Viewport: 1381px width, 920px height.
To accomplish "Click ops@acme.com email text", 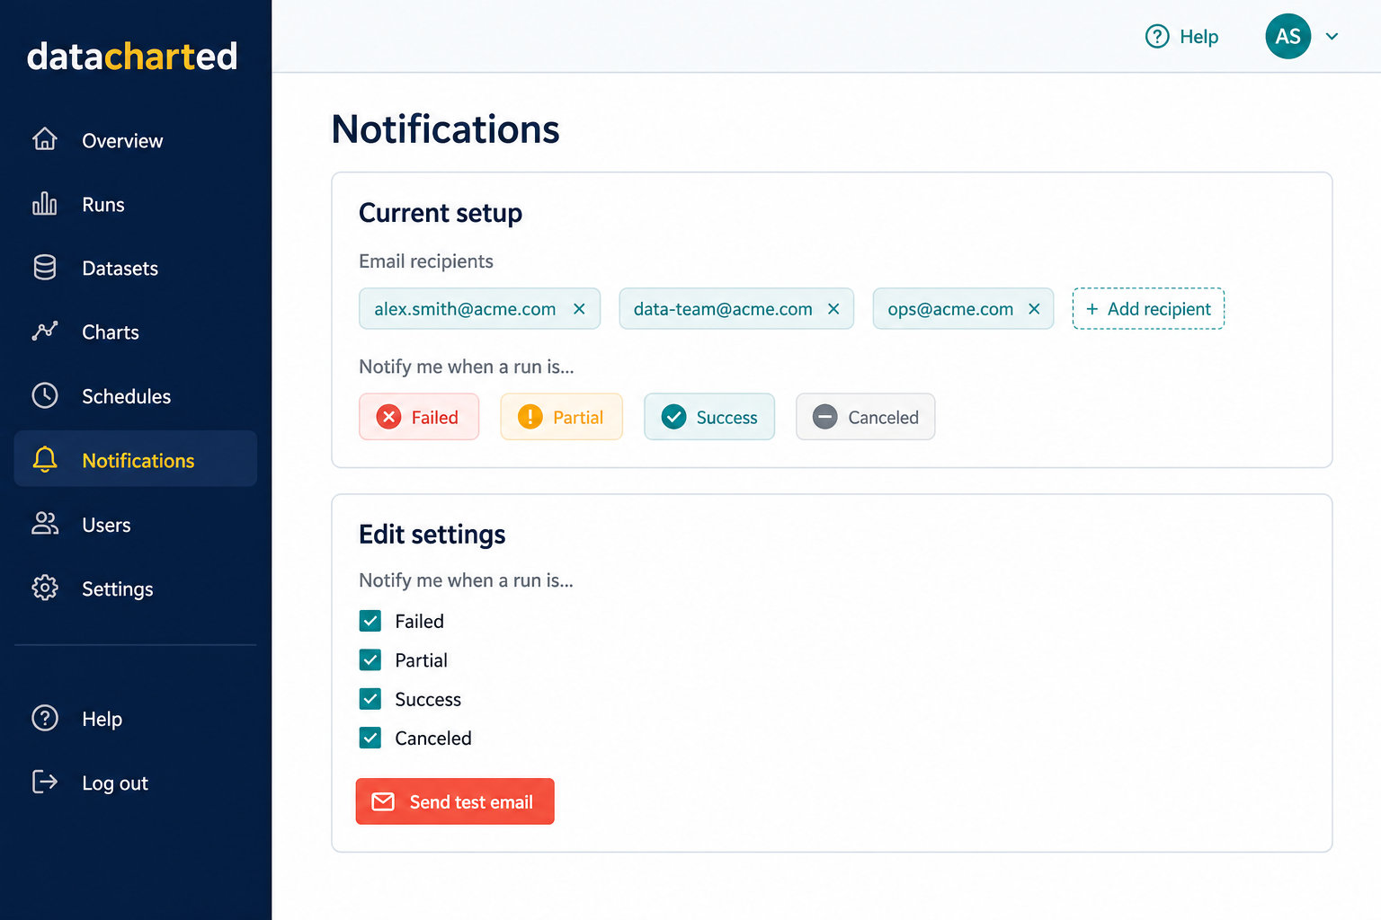I will pyautogui.click(x=950, y=309).
